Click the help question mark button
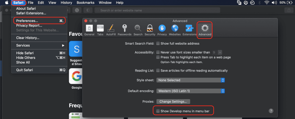Viewport: 295px width, 119px height. pos(271,111)
